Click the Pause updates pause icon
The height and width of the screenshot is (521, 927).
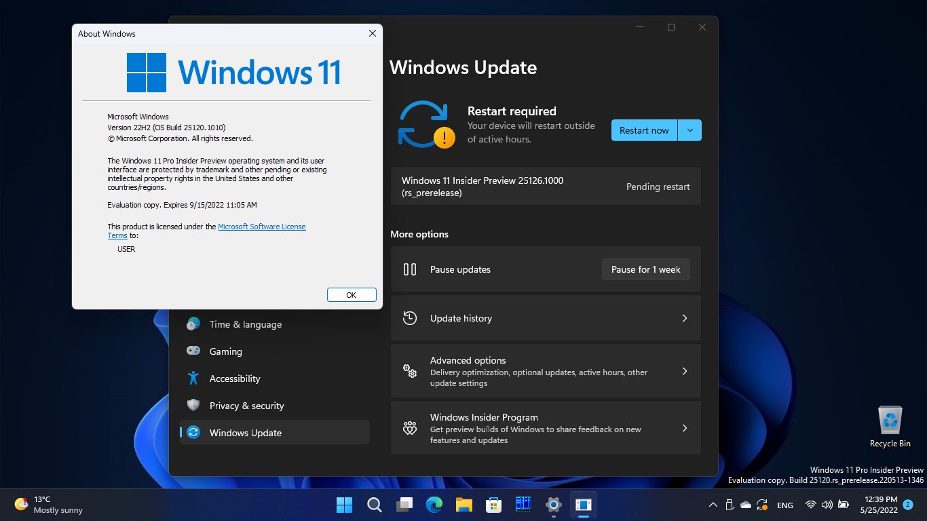pos(410,269)
